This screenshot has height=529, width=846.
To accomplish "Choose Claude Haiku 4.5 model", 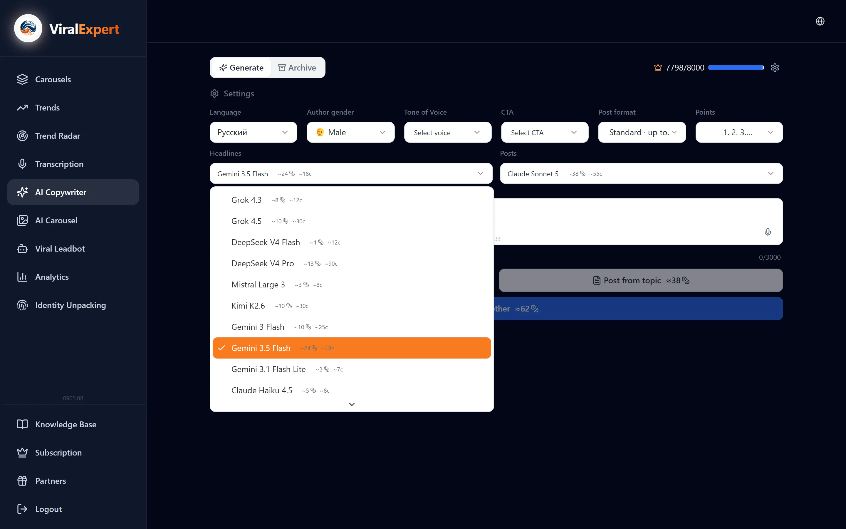I will pos(352,391).
